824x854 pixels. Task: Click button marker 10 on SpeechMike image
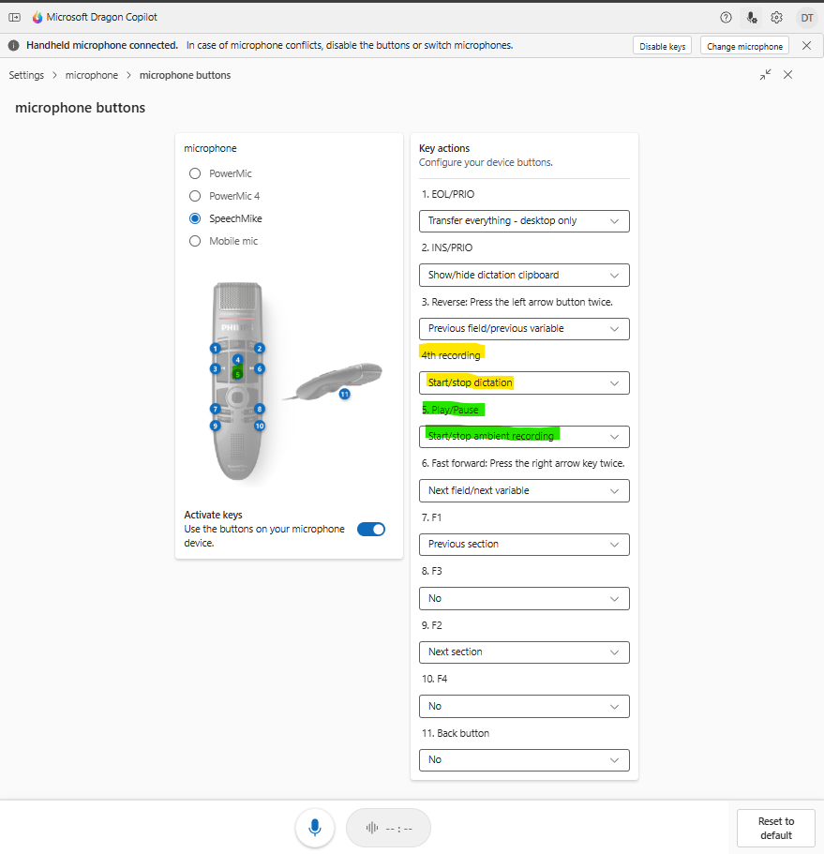coord(260,426)
